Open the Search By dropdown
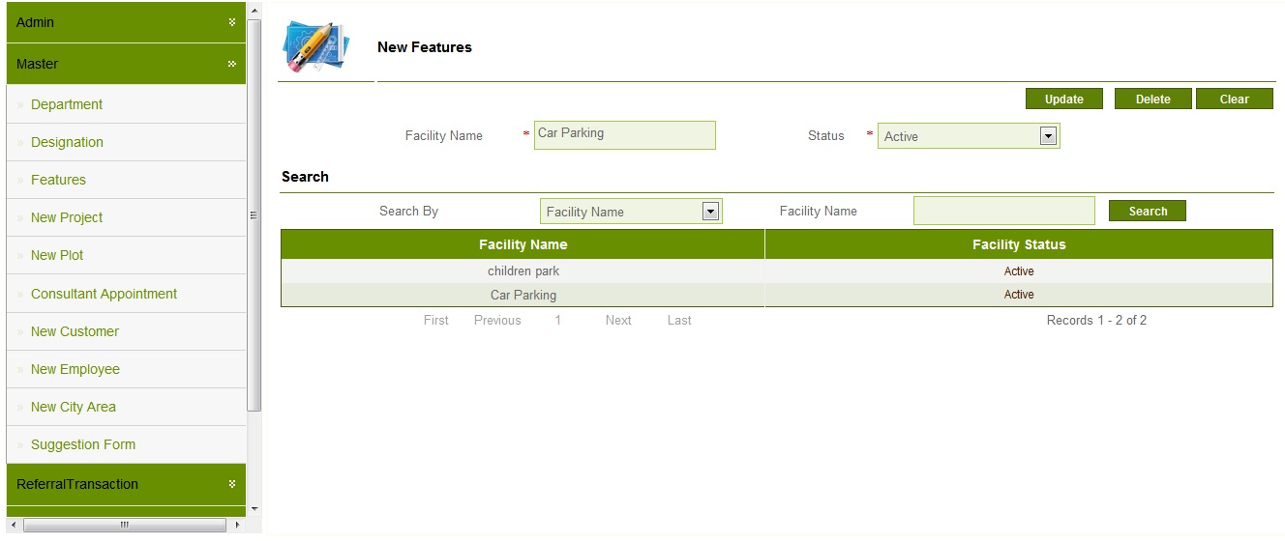The width and height of the screenshot is (1285, 541). coord(710,212)
